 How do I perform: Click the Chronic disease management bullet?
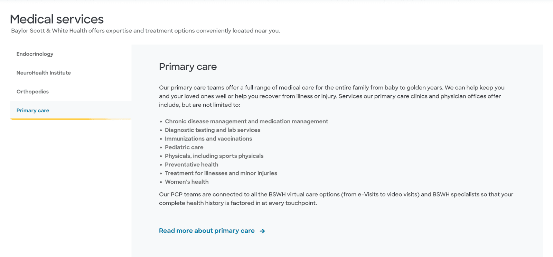tap(246, 121)
